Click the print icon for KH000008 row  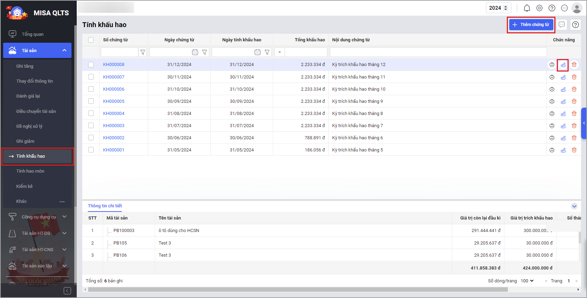click(x=552, y=65)
